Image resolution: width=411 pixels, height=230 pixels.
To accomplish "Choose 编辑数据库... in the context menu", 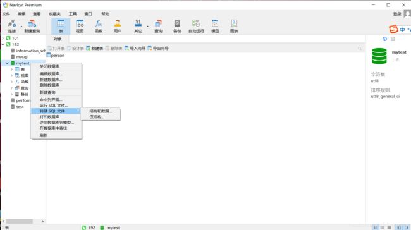I will (56, 73).
